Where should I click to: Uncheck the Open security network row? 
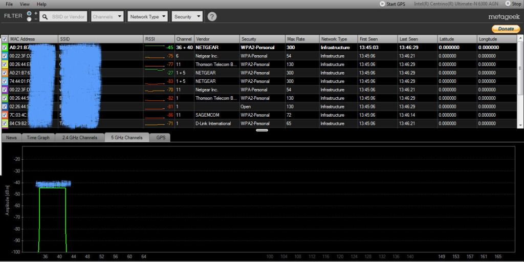click(5, 106)
